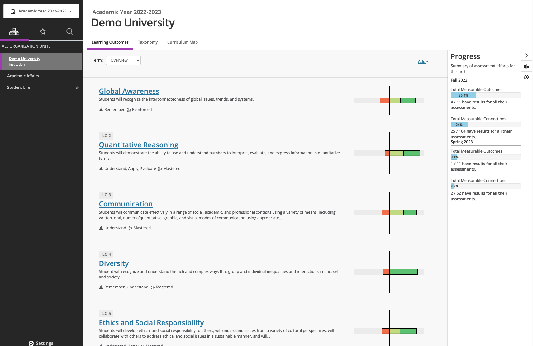533x346 pixels.
Task: Click the Institution link under Demo University
Action: pos(17,65)
